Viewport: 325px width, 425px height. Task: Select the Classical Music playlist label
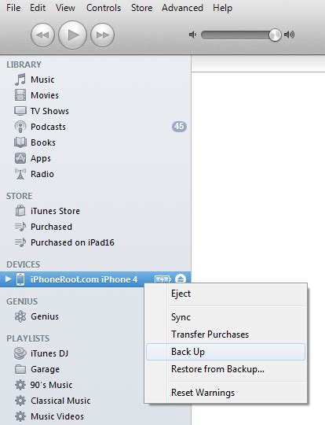(60, 401)
